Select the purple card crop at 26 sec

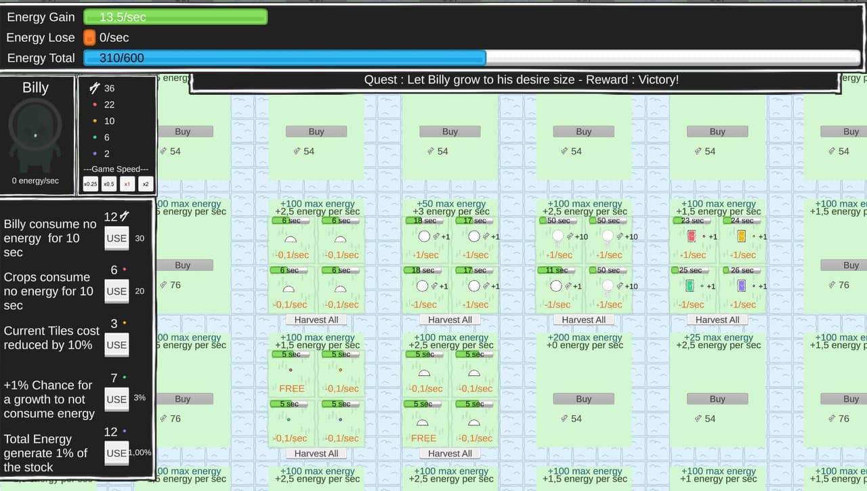(741, 286)
